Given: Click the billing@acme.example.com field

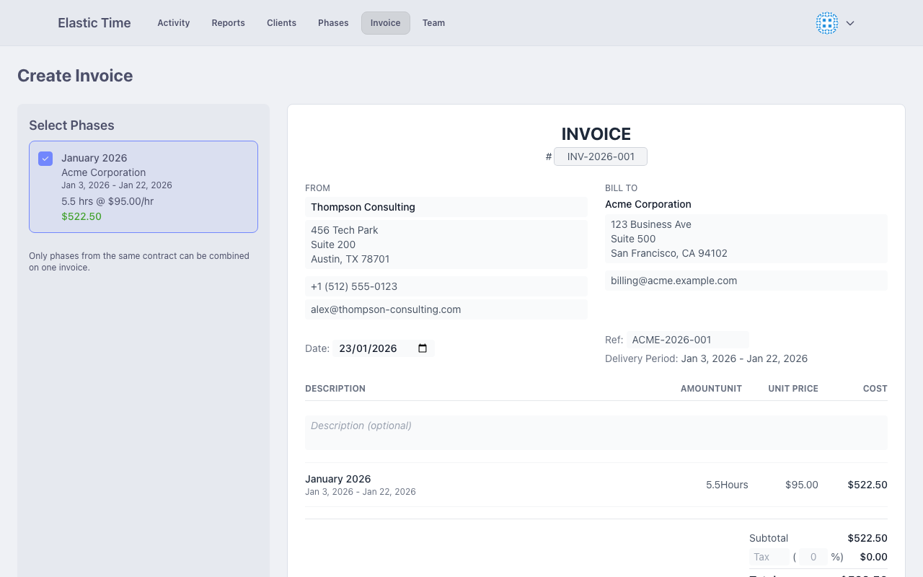Looking at the screenshot, I should [746, 280].
